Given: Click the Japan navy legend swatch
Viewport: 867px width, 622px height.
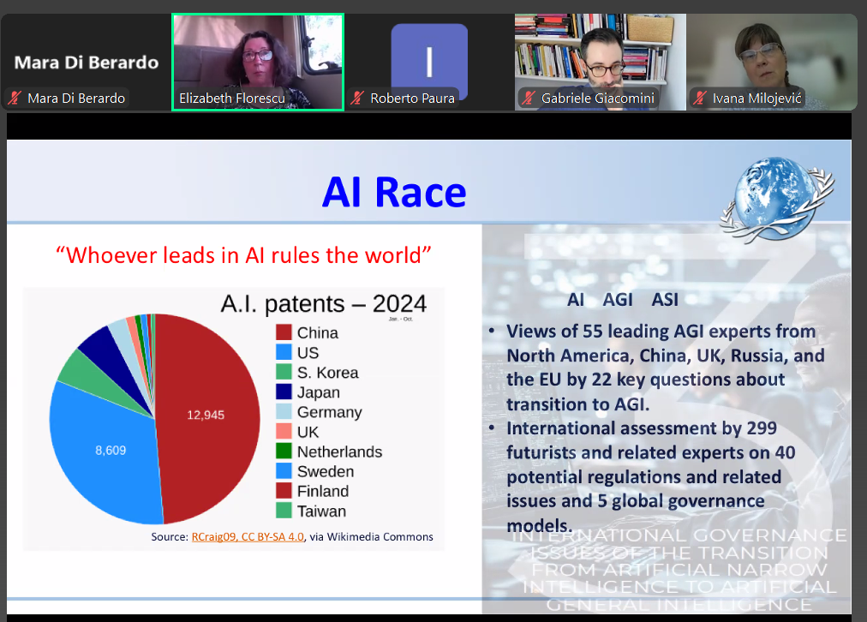Looking at the screenshot, I should point(284,392).
